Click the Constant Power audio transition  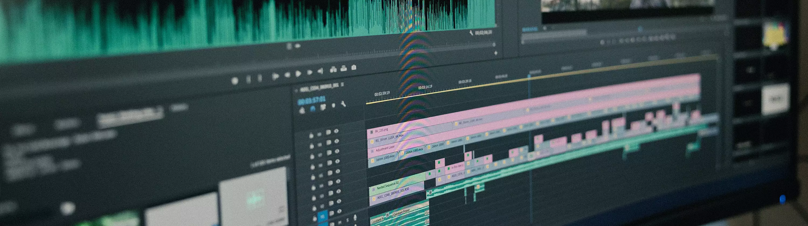click(402, 213)
